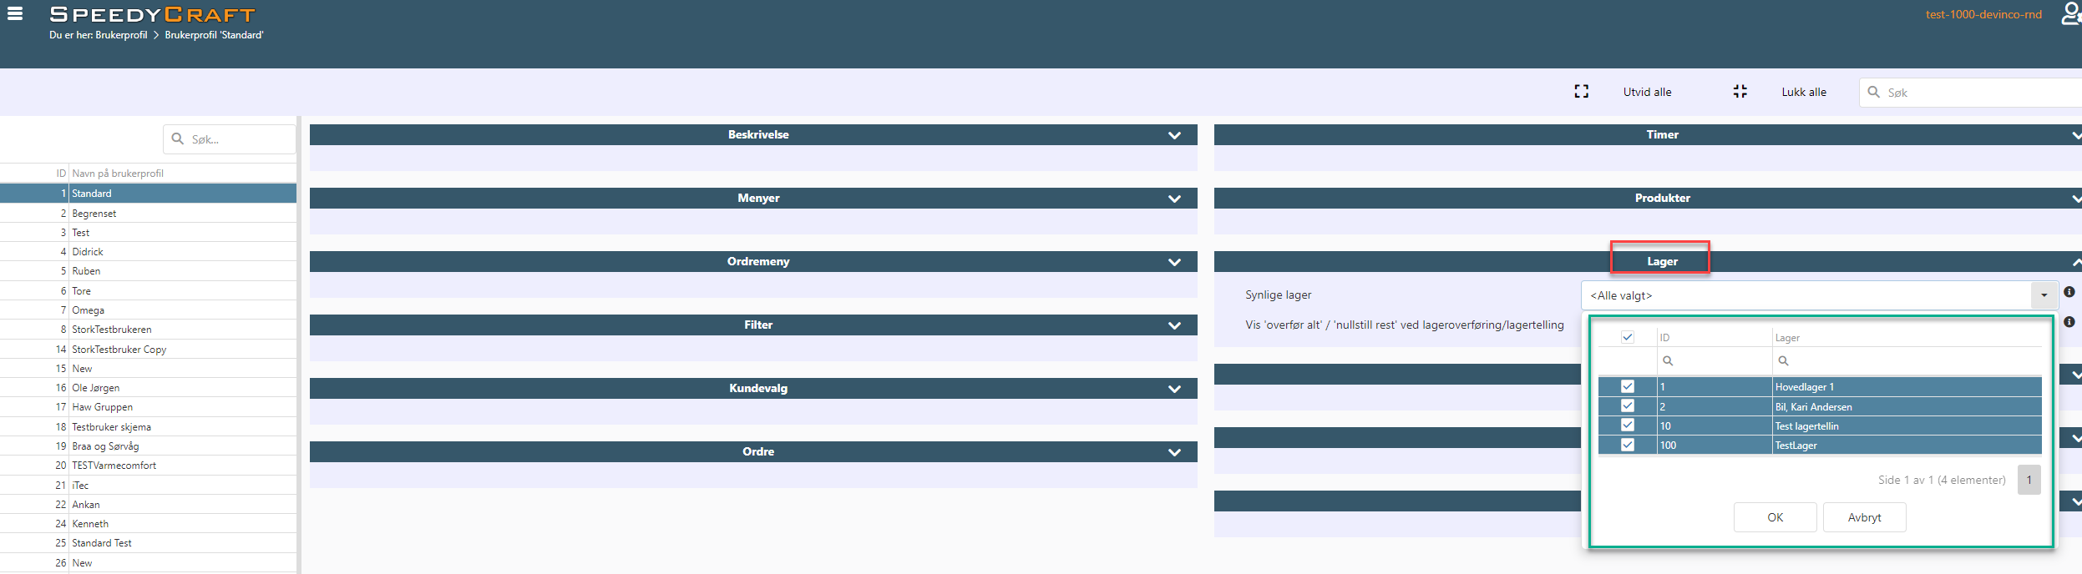Screen dimensions: 2082x574
Task: Select the Testbruker skjema row
Action: coord(148,427)
